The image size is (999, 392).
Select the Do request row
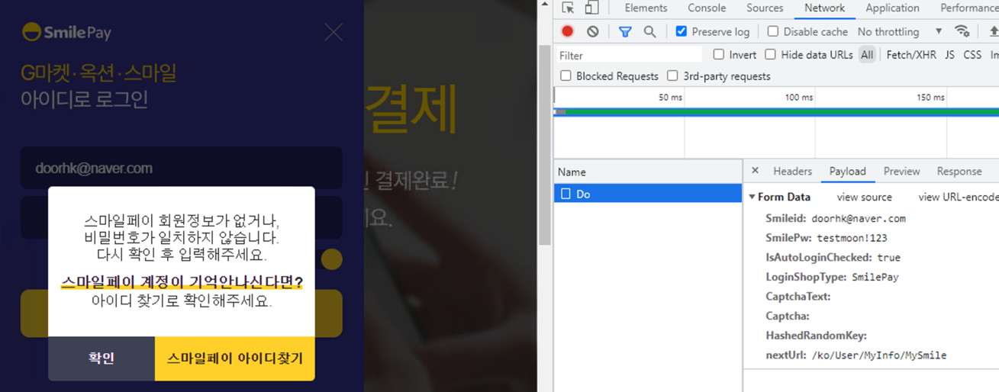point(647,194)
